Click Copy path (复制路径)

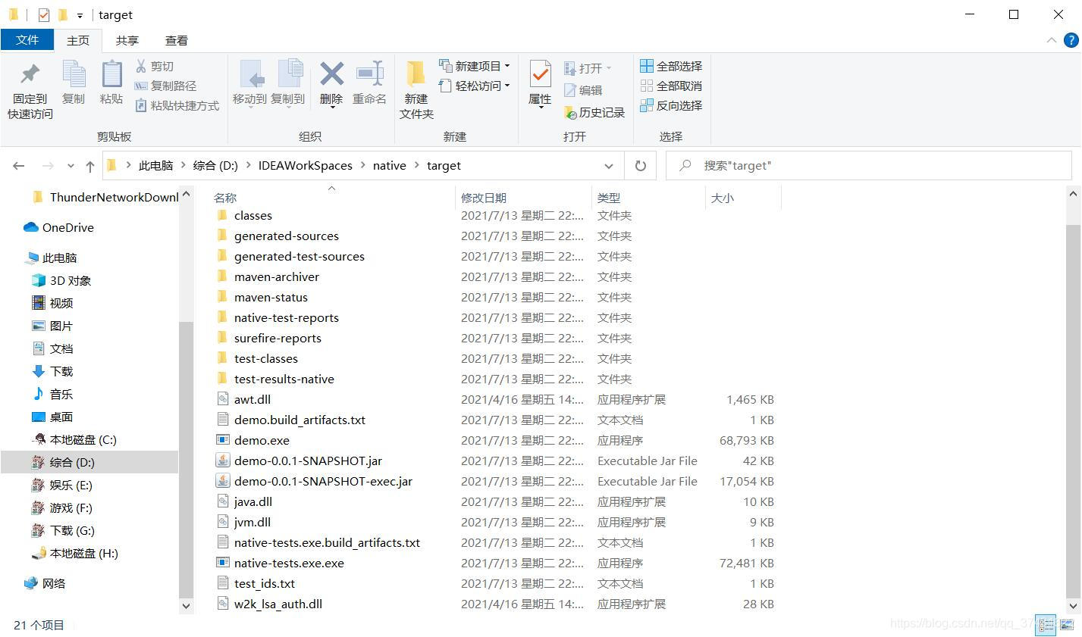click(x=165, y=86)
